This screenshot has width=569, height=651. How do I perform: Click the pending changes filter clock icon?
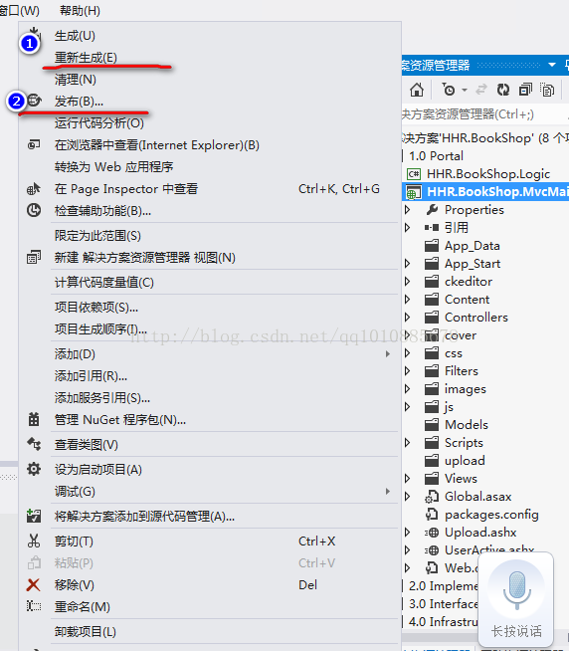click(x=449, y=90)
